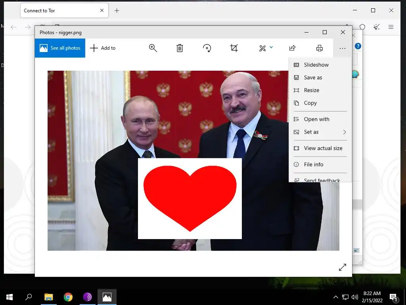Close the Connect to Tor tab
The height and width of the screenshot is (305, 406).
tap(102, 10)
